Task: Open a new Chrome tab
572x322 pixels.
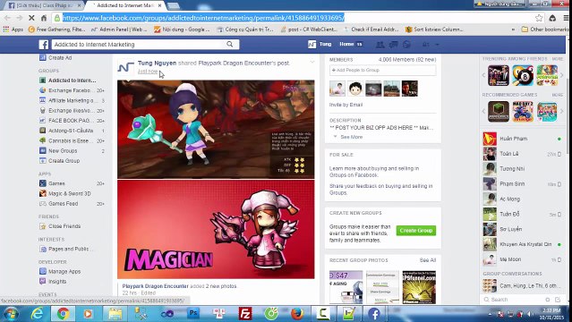Action: (x=174, y=6)
